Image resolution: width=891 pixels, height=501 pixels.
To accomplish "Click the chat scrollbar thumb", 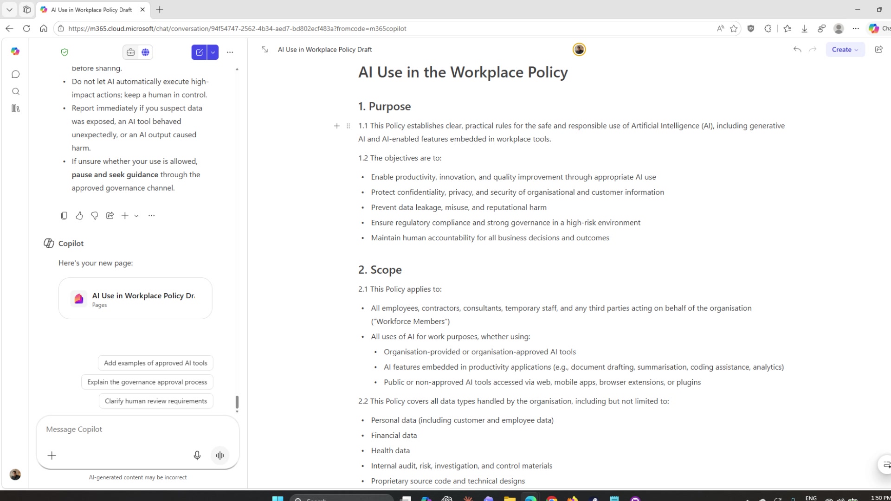I will pos(237,402).
